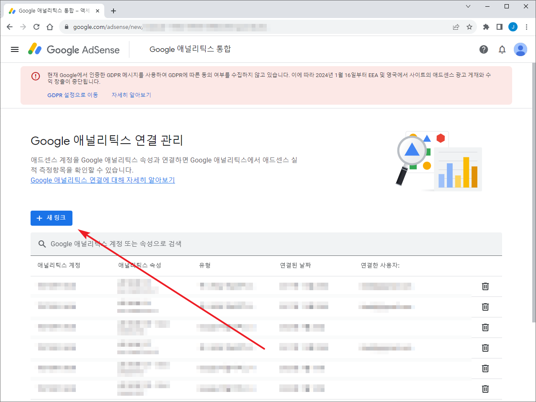The width and height of the screenshot is (536, 402).
Task: Click the 애널리틱스 계정 column header
Action: (x=59, y=265)
